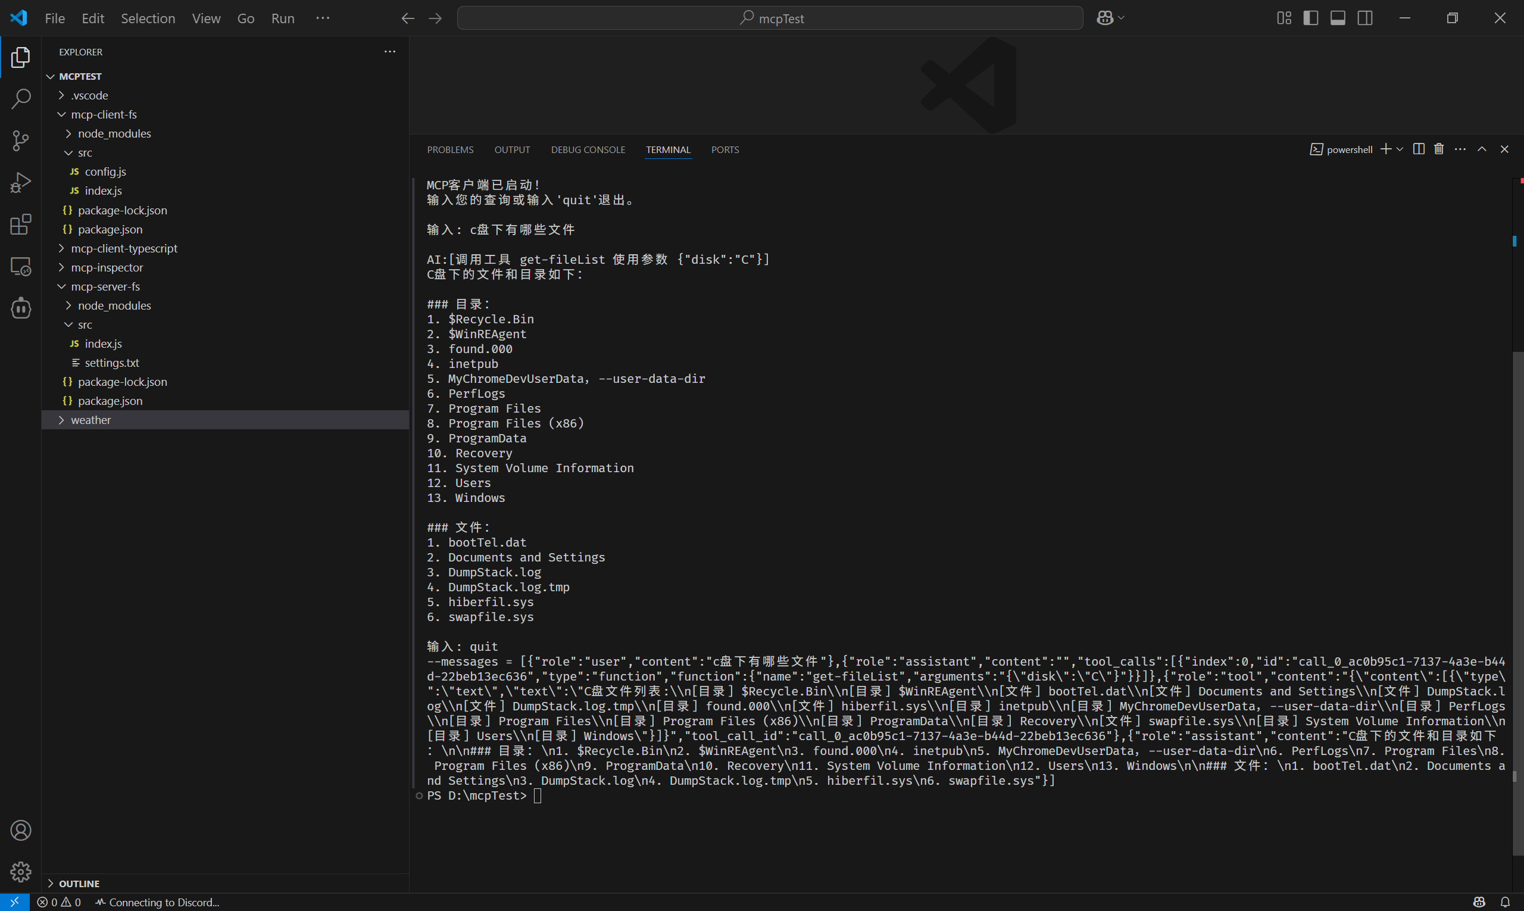
Task: Kill the terminal with the trash icon
Action: [x=1439, y=149]
